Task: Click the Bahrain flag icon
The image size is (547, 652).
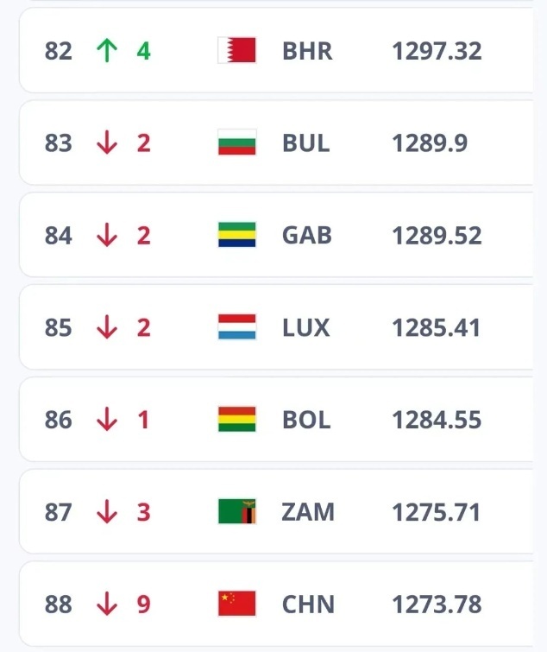Action: [x=236, y=51]
